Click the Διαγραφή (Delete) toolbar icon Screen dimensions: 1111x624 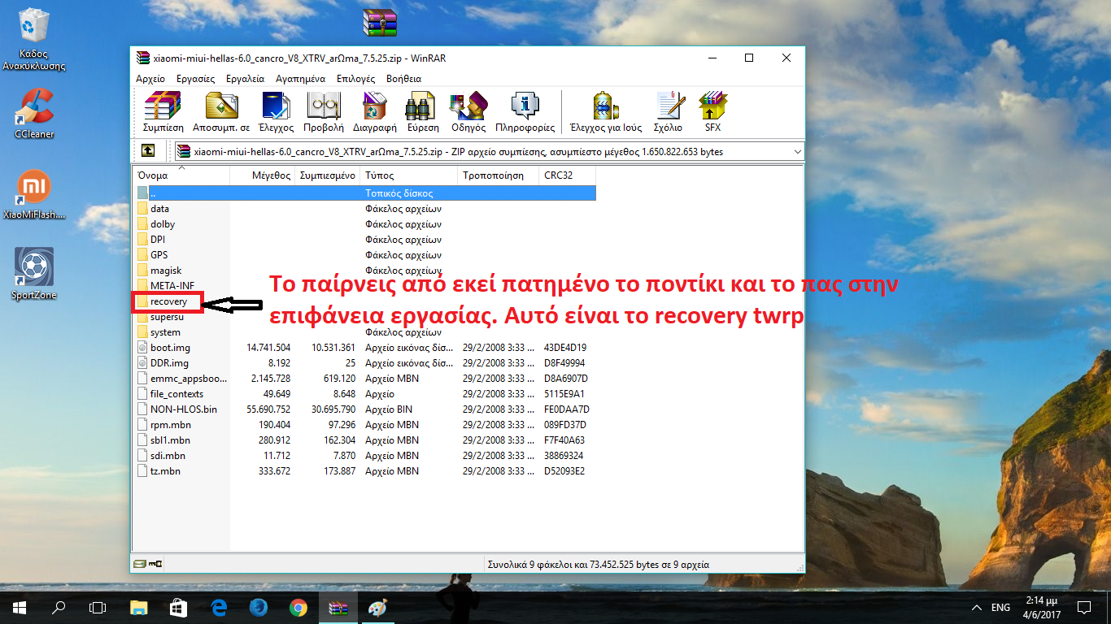[x=374, y=111]
